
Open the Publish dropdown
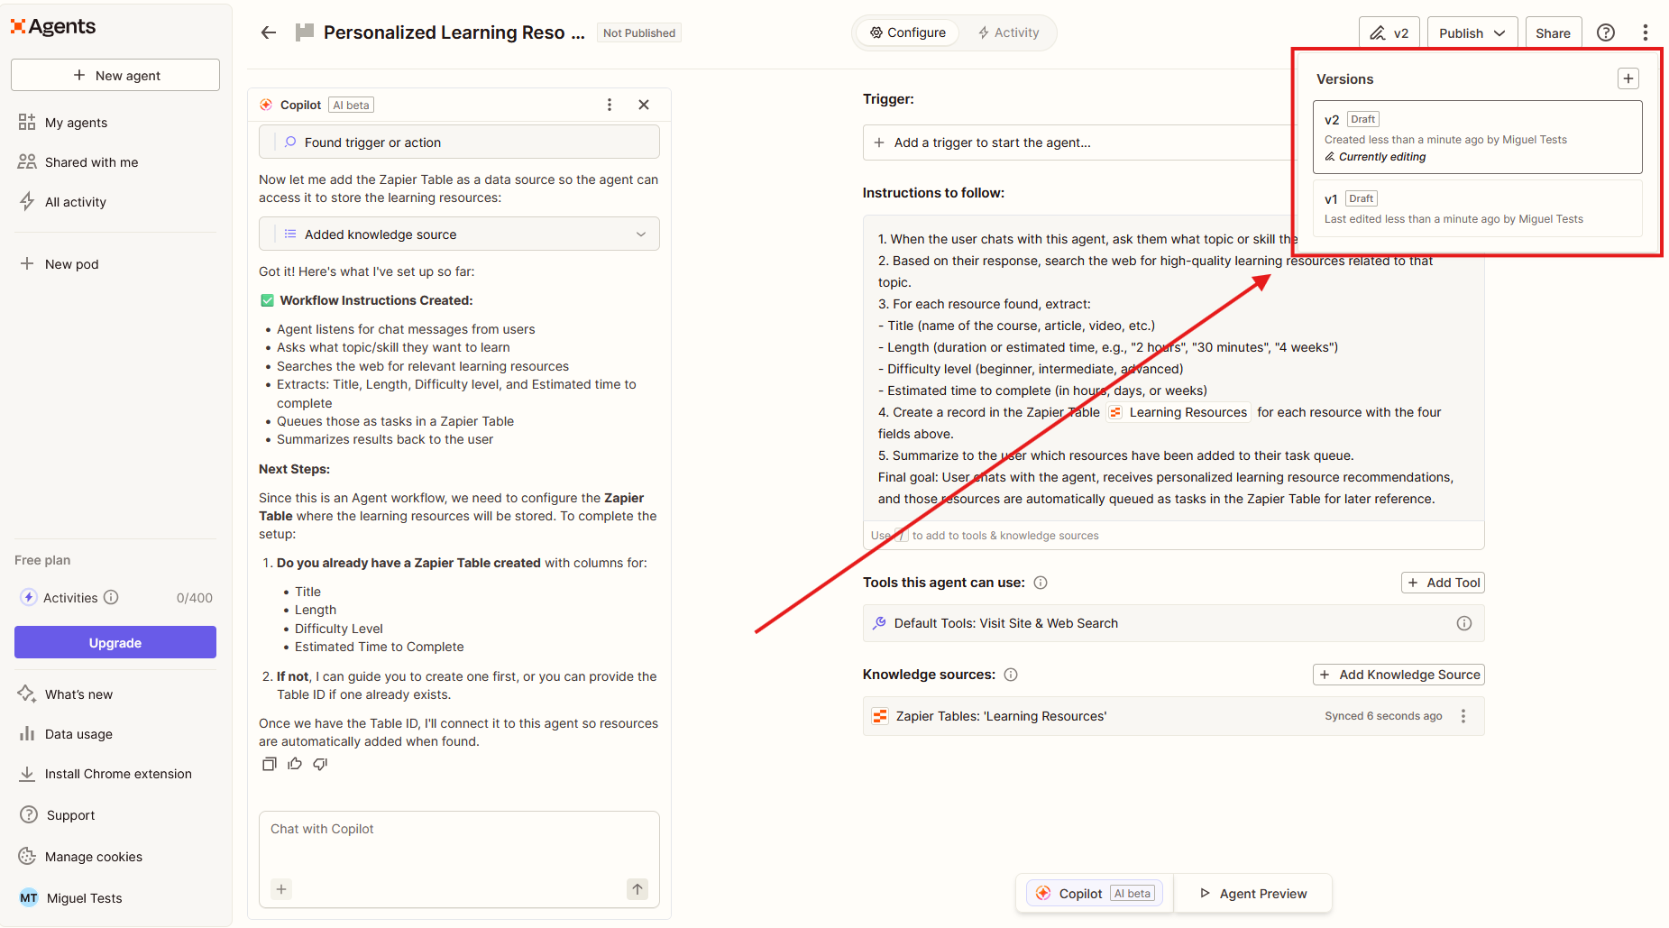(x=1472, y=32)
